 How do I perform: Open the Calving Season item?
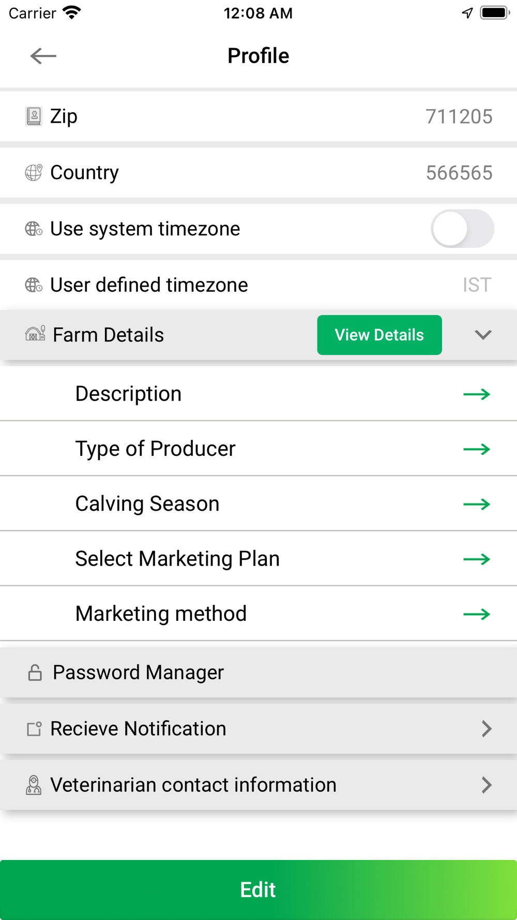(x=147, y=503)
